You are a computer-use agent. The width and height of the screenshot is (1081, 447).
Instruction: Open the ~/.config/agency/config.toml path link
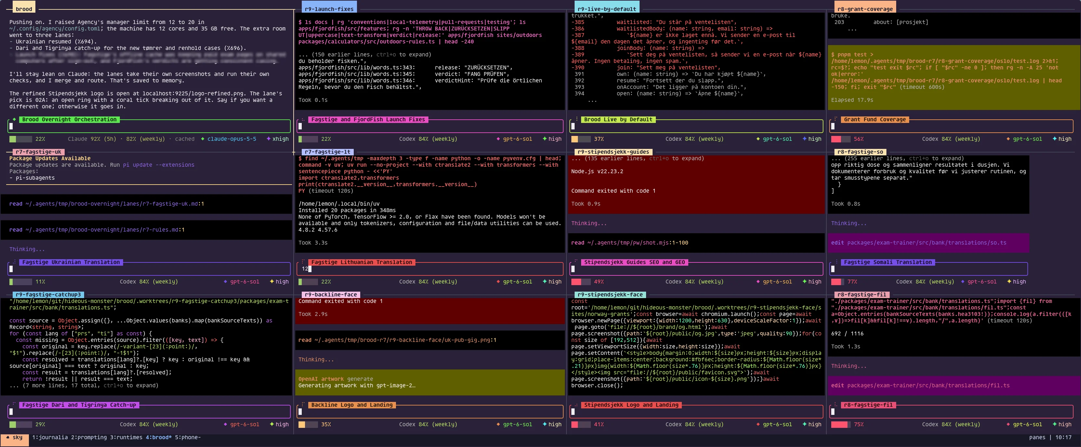pyautogui.click(x=55, y=29)
